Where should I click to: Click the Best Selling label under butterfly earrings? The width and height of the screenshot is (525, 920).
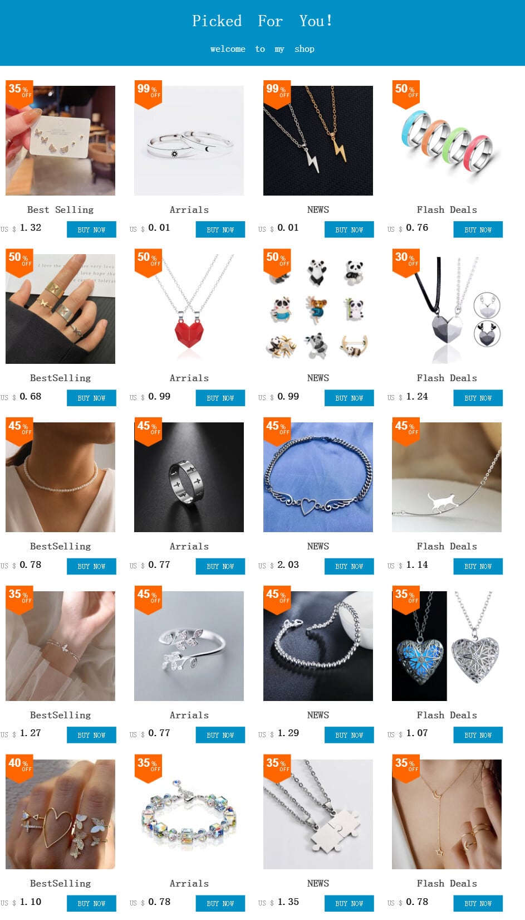[60, 210]
